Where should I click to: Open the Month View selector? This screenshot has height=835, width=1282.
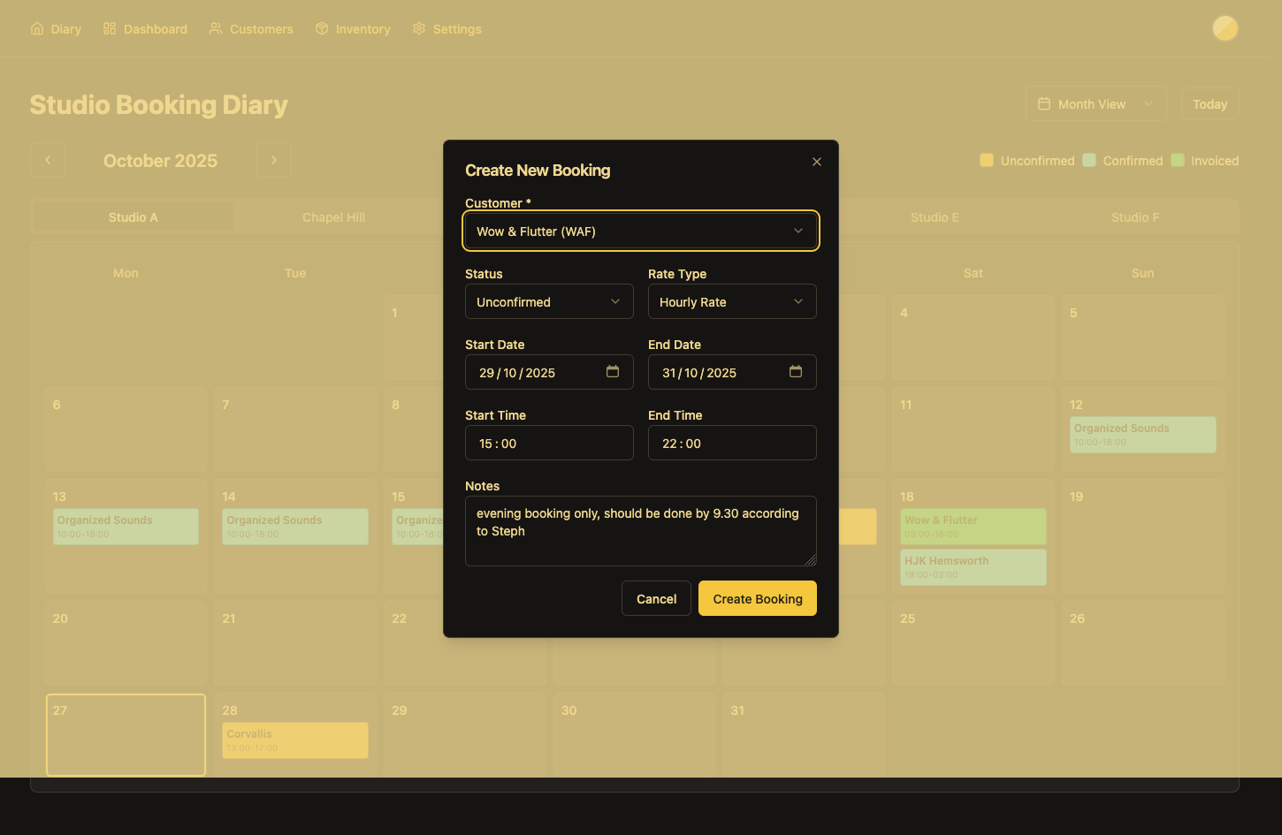[1095, 103]
